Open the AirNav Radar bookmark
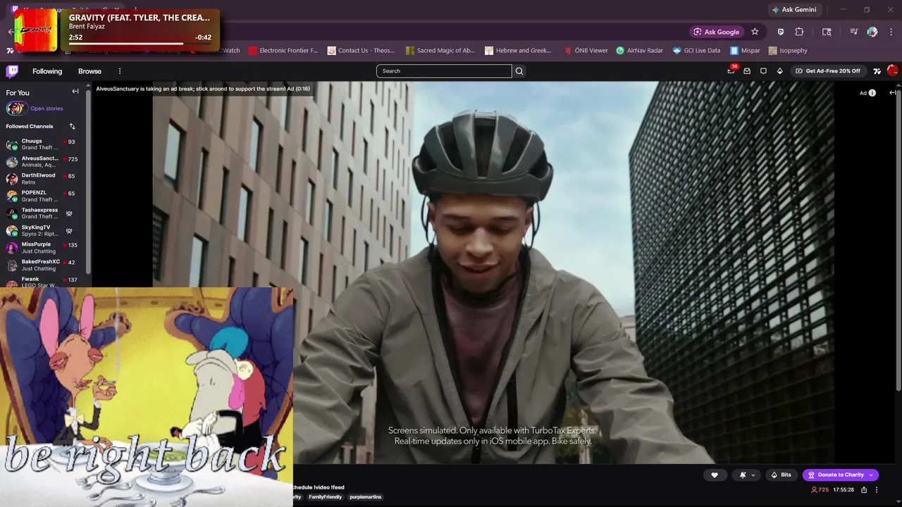 pyautogui.click(x=639, y=51)
